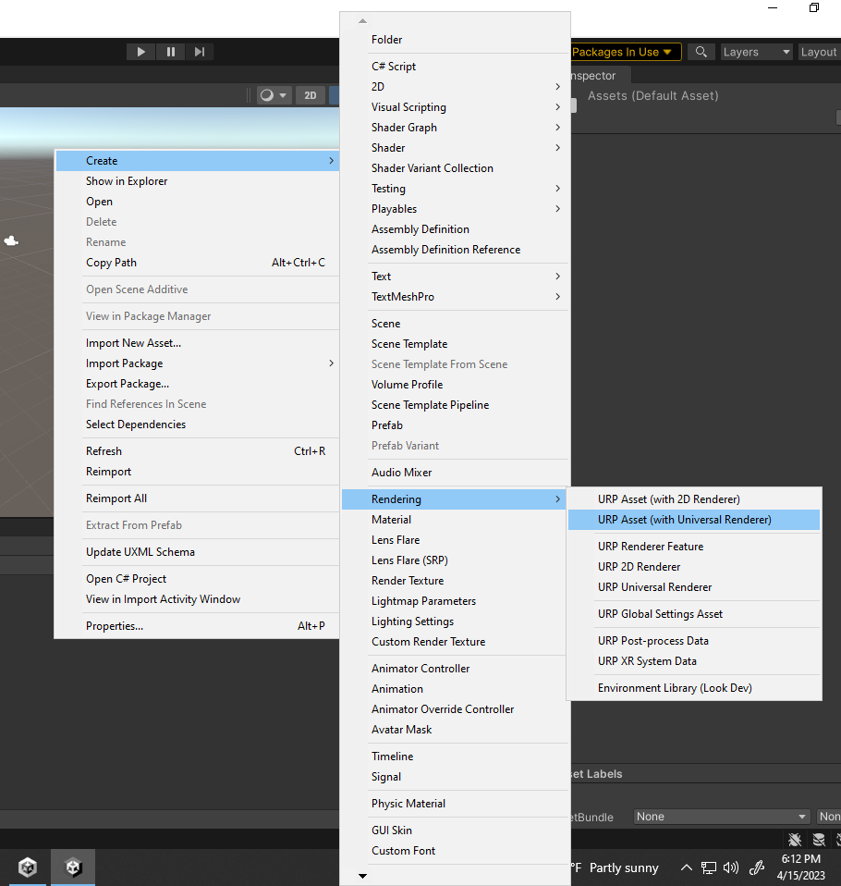Select Environment Library (Look Dev)

coord(694,688)
